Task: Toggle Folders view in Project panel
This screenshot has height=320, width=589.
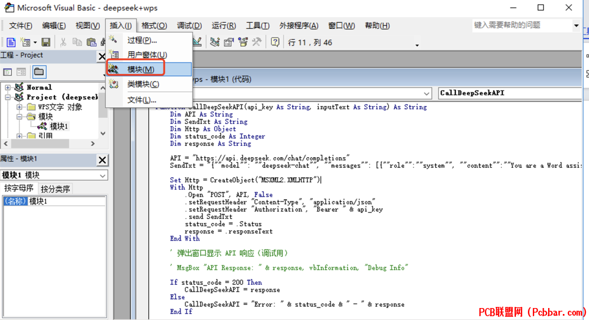Action: pos(39,72)
